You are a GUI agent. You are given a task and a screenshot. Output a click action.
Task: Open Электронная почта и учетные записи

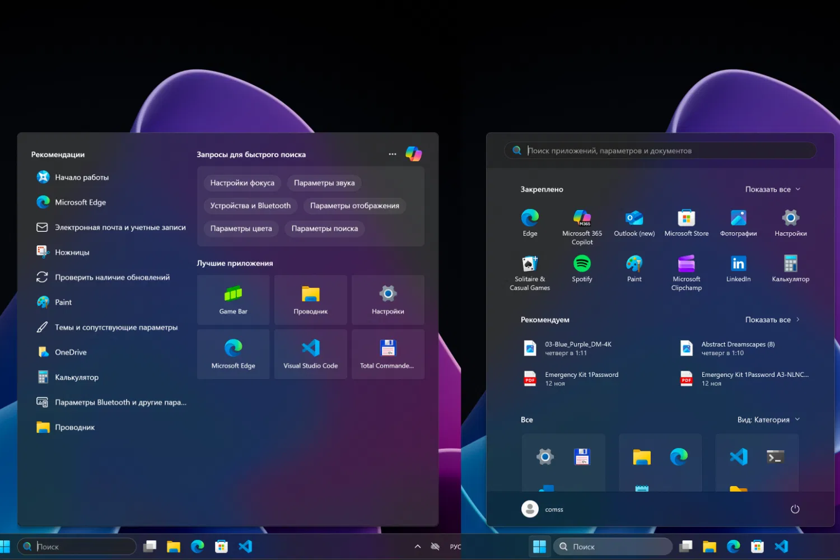(x=110, y=227)
